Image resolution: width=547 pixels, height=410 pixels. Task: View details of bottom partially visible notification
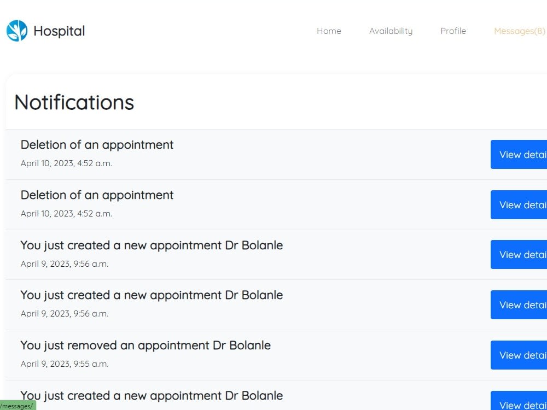[x=519, y=401]
